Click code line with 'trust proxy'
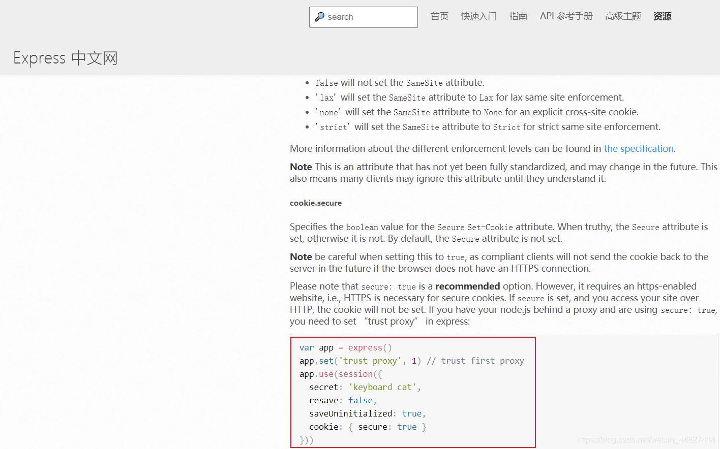 point(412,361)
